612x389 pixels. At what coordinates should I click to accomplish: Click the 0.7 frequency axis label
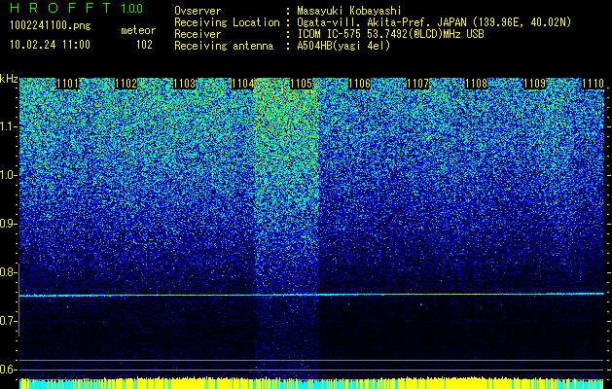[8, 321]
